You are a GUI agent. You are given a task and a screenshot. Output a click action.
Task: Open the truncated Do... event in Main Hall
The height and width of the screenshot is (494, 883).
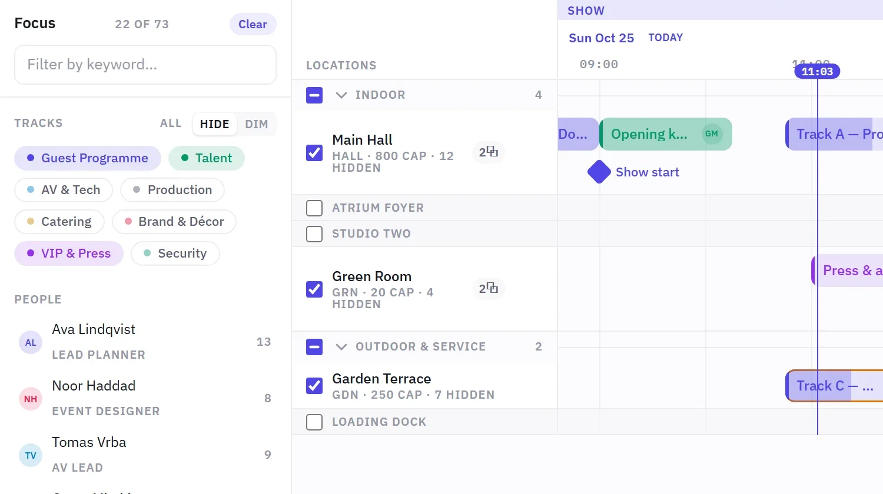578,134
